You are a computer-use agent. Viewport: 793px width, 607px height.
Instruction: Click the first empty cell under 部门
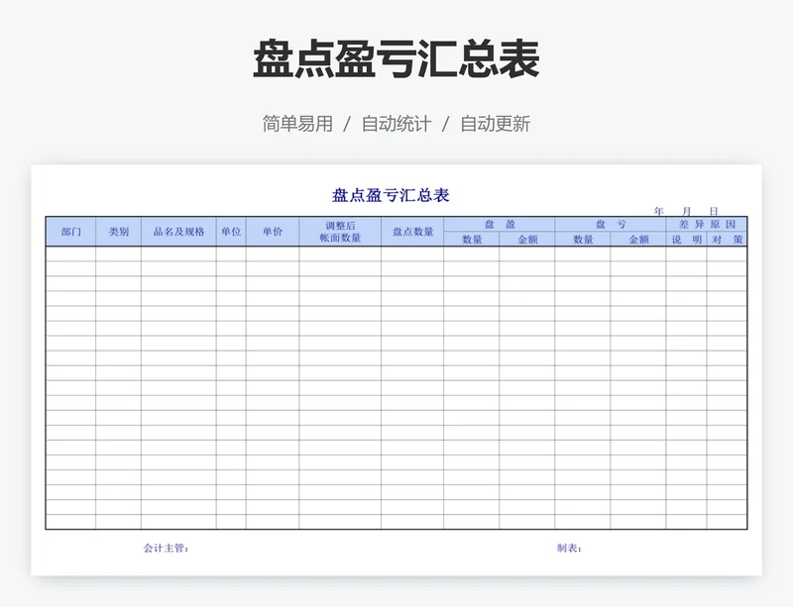70,254
